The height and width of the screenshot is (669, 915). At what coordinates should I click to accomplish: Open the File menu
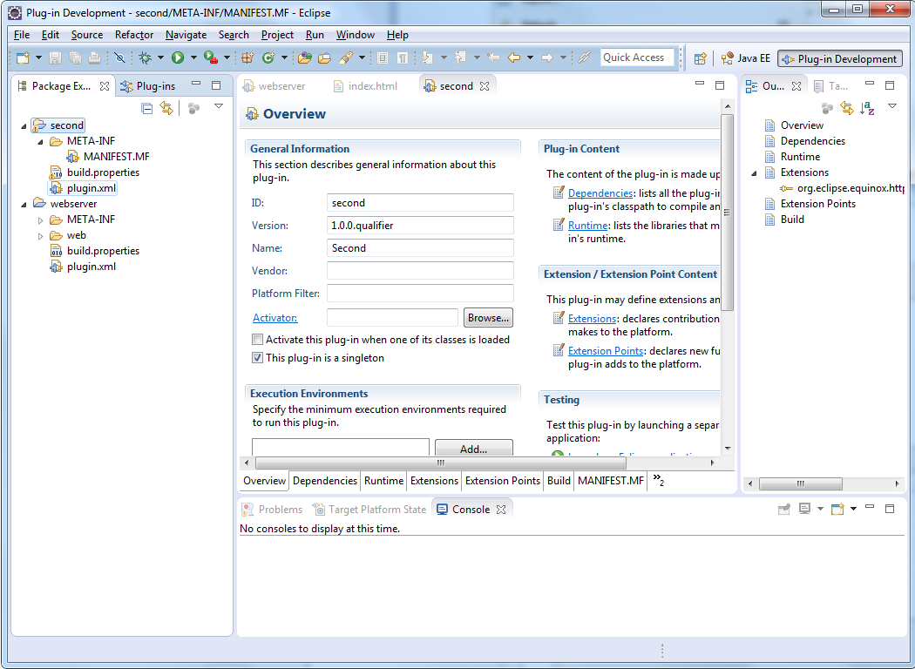pyautogui.click(x=22, y=35)
